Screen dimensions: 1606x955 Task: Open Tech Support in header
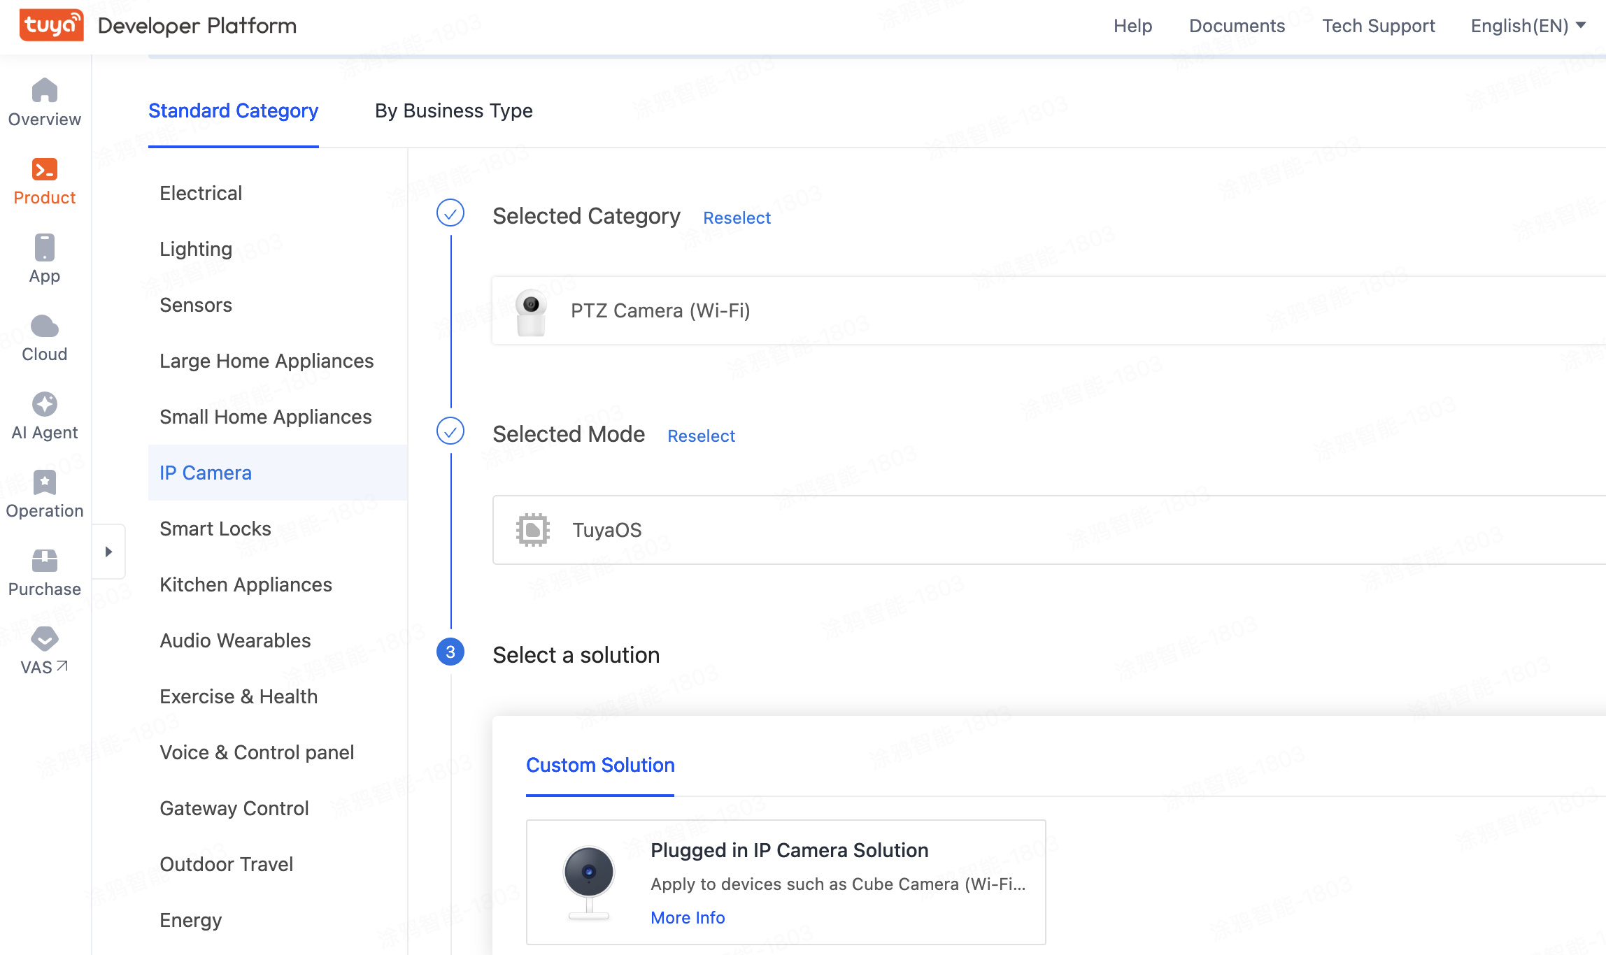[1379, 26]
